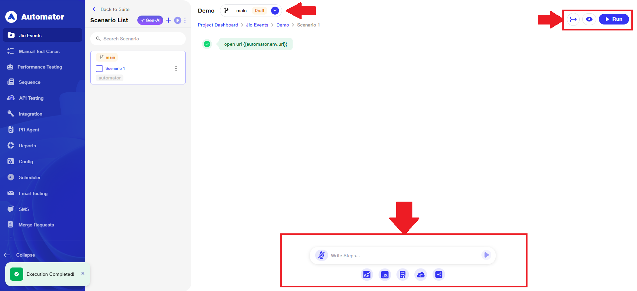This screenshot has width=637, height=291.
Task: Toggle the muted microphone in the steps box
Action: point(321,255)
